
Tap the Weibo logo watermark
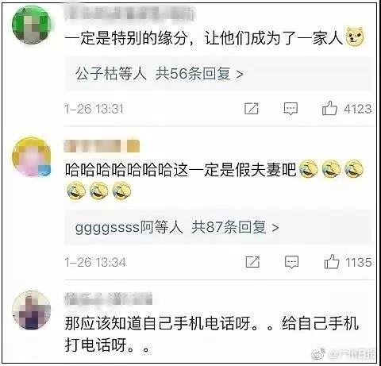click(x=318, y=354)
